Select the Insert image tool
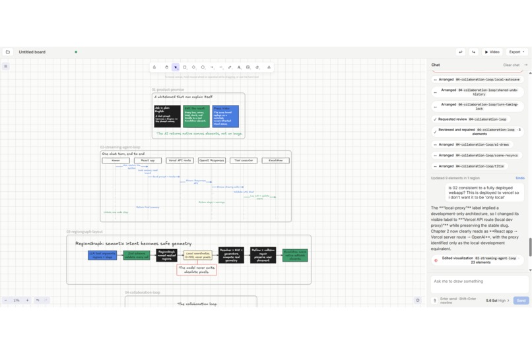 coord(248,67)
